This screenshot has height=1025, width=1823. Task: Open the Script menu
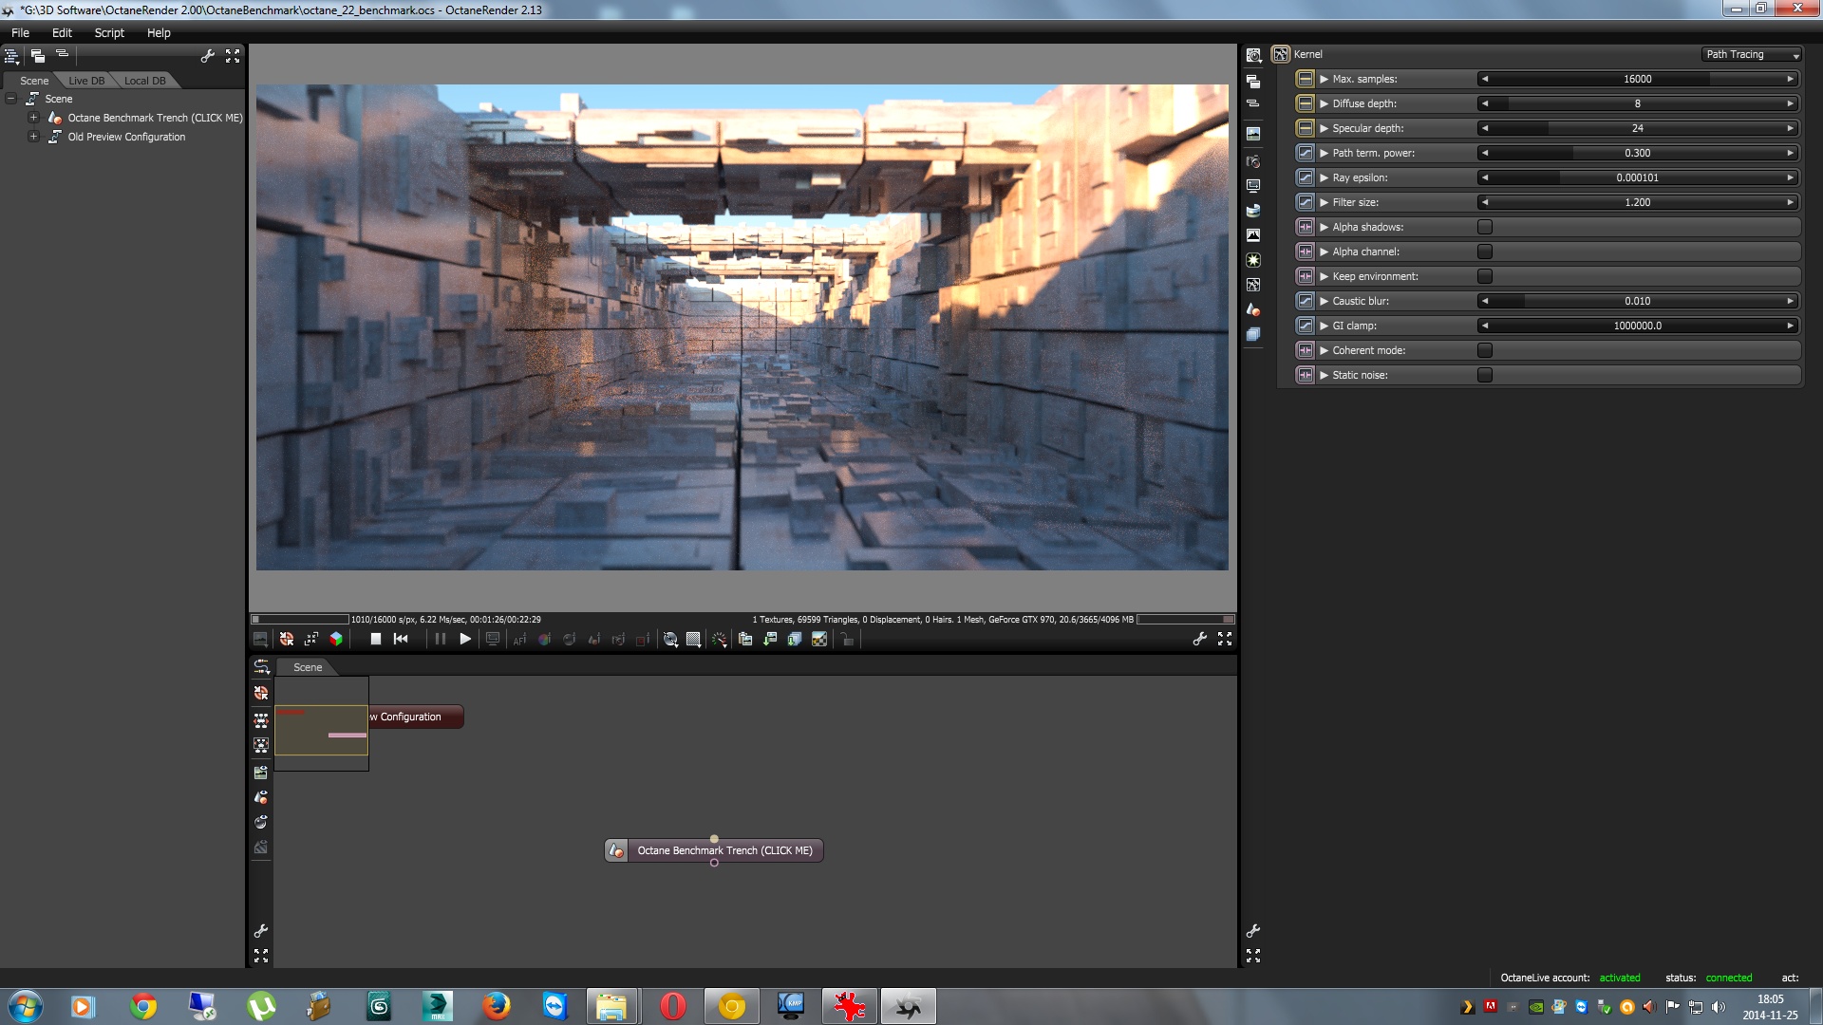(x=109, y=32)
